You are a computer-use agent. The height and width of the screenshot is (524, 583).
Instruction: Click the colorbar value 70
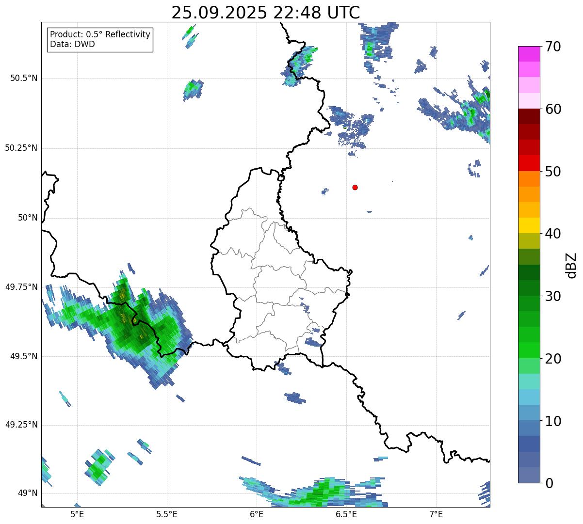(553, 47)
